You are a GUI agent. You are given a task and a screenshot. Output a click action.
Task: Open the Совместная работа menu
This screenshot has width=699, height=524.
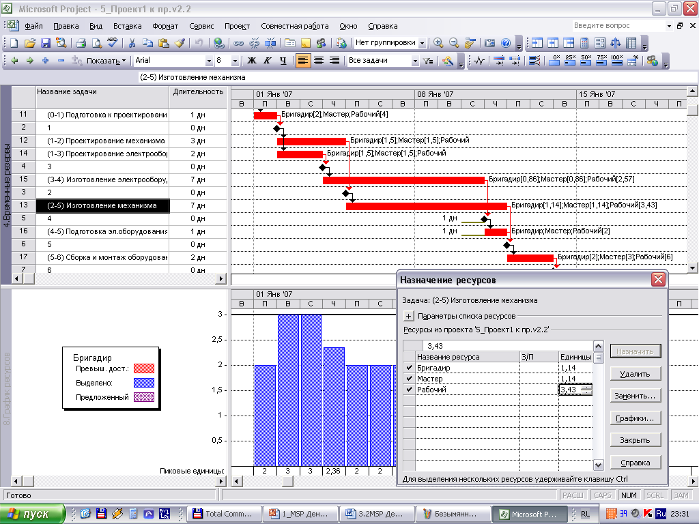(x=295, y=27)
